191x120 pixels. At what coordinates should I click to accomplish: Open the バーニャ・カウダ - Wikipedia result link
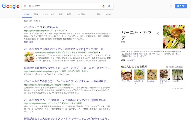pos(41,27)
